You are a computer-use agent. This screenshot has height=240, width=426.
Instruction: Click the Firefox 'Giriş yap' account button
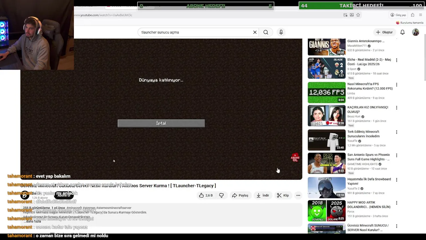click(398, 15)
